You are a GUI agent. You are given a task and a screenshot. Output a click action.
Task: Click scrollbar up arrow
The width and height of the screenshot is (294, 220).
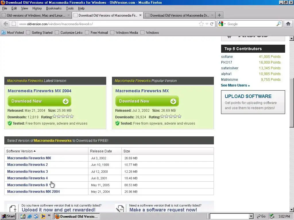coord(291,38)
